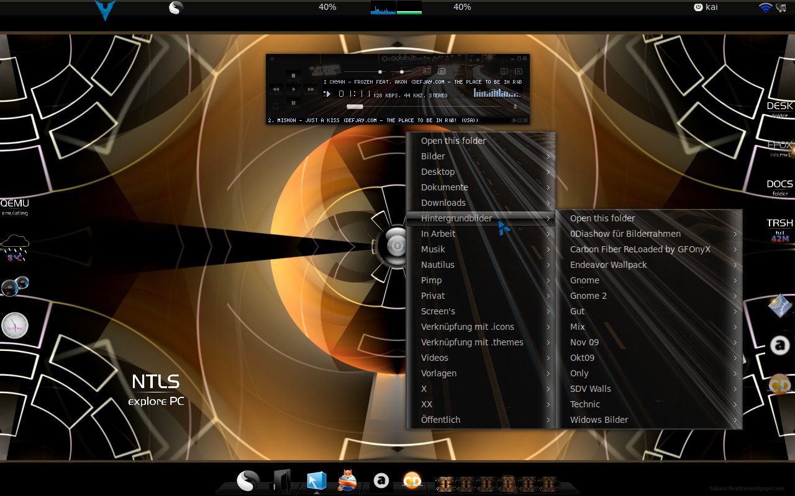Expand the Musik submenu arrow

[548, 249]
